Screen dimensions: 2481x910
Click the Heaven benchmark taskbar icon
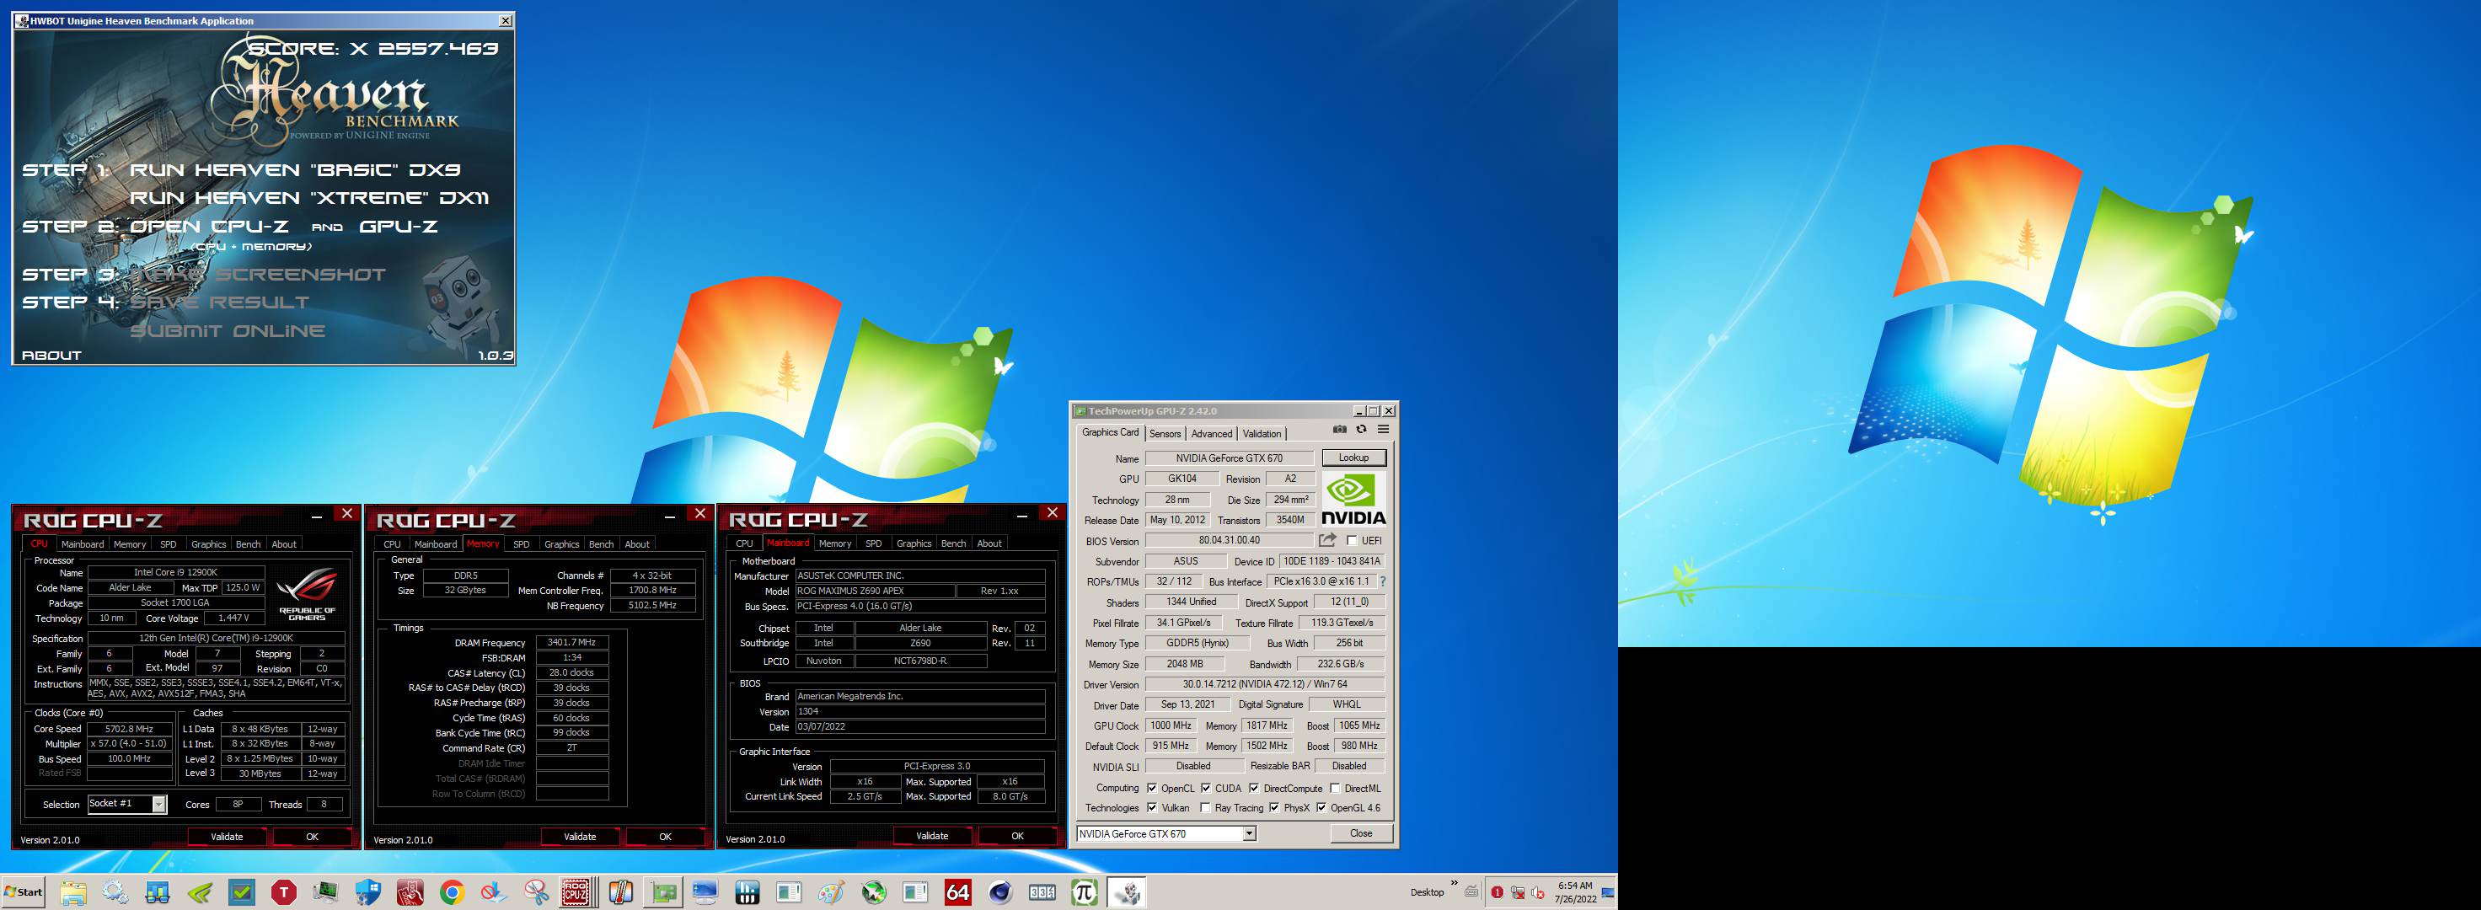coord(1127,892)
